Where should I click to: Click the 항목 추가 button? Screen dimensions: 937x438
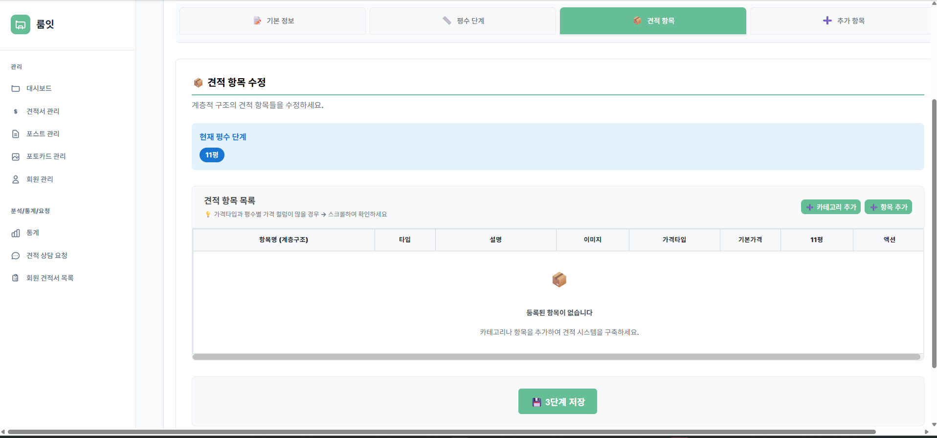[x=888, y=207]
